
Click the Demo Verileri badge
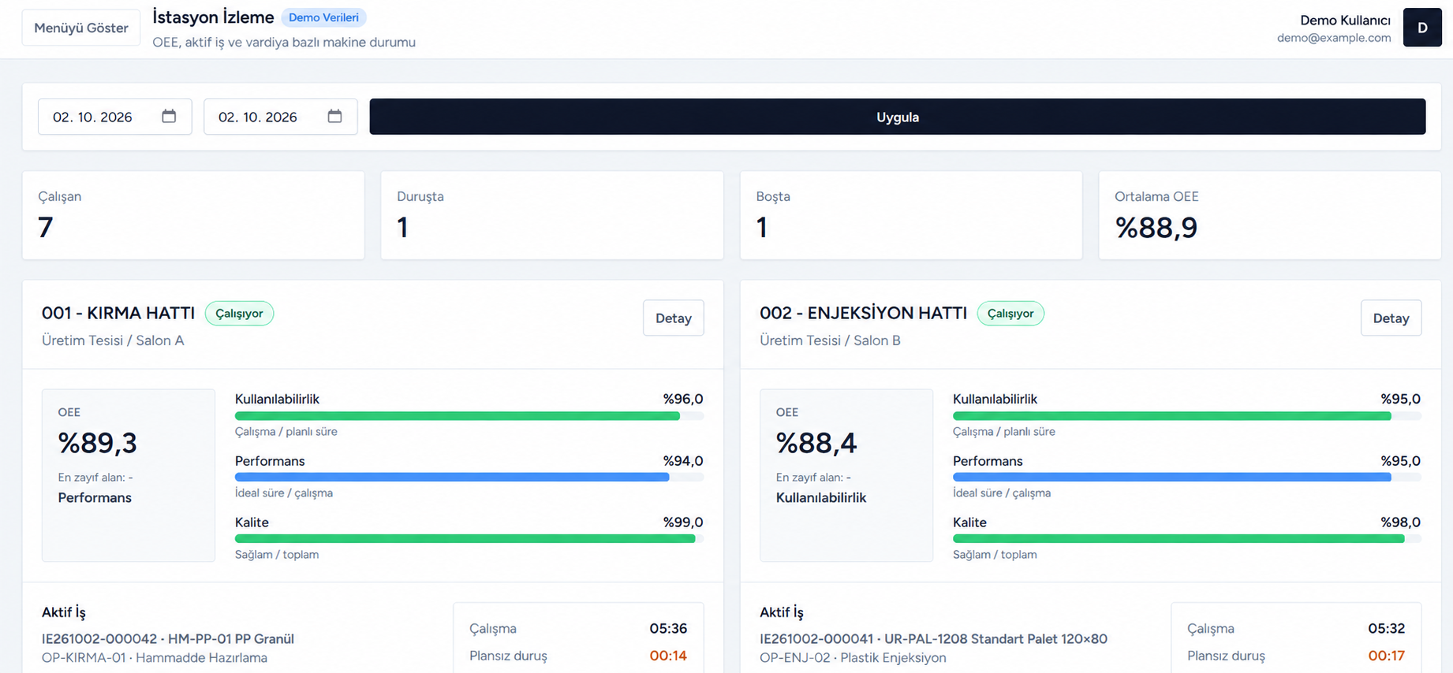(323, 17)
